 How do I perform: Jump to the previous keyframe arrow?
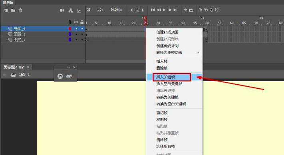pyautogui.click(x=131, y=10)
